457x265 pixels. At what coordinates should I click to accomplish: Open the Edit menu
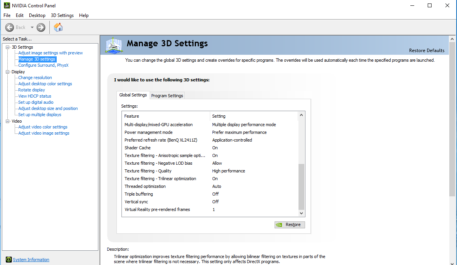tap(20, 15)
